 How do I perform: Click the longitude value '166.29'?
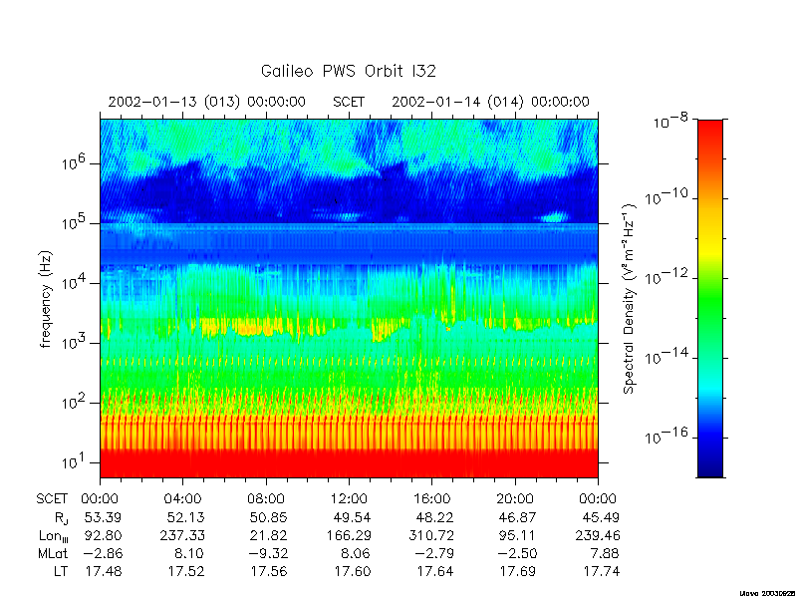click(x=349, y=535)
